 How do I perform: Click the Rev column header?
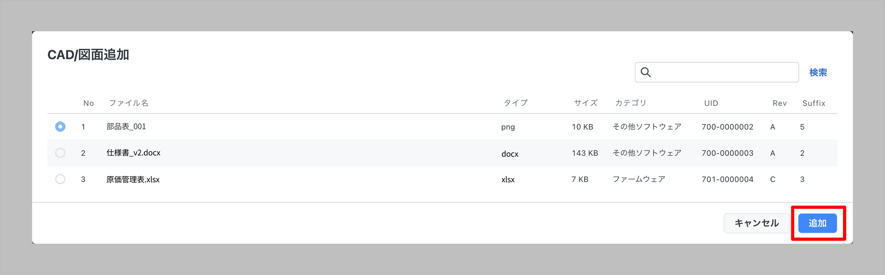coord(780,103)
